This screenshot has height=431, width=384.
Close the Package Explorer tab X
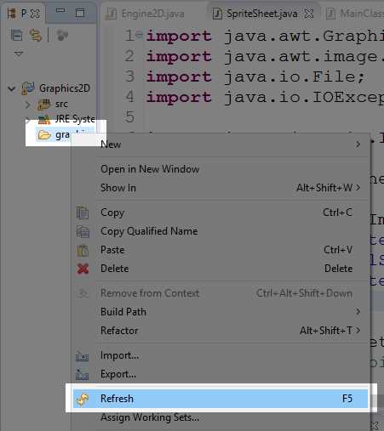click(x=35, y=14)
